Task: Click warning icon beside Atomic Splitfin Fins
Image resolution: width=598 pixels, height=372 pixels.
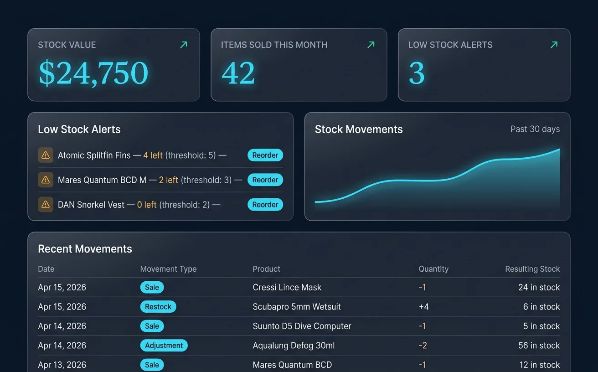Action: pyautogui.click(x=46, y=155)
